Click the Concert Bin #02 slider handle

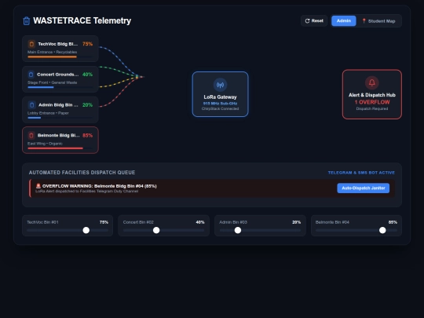pyautogui.click(x=156, y=230)
